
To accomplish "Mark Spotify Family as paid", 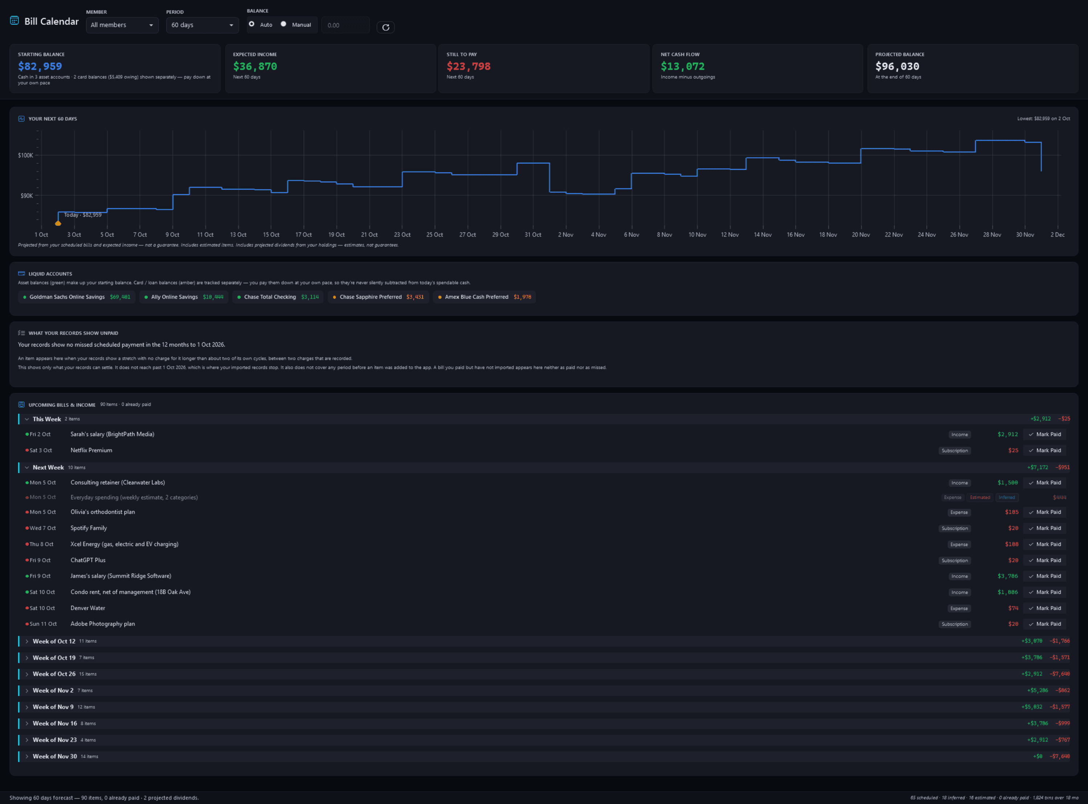I will 1044,528.
